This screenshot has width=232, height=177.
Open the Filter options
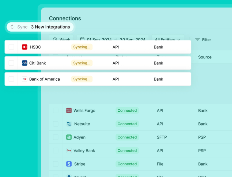coord(203,40)
